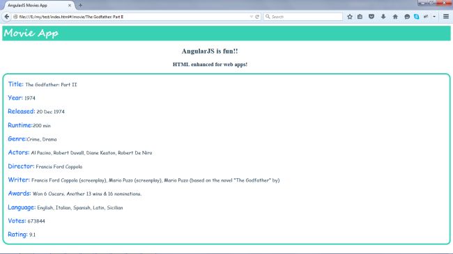The image size is (453, 254).
Task: Click the 'Title:' label
Action: coord(15,84)
